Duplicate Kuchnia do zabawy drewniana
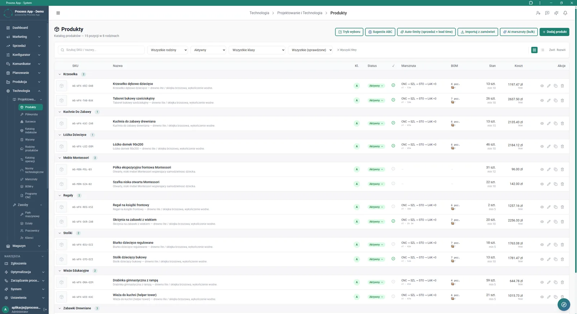 [x=555, y=123]
